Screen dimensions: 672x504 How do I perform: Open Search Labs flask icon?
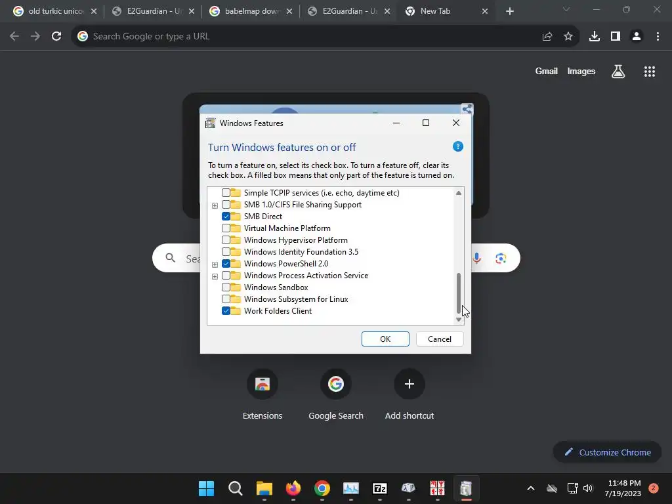pyautogui.click(x=618, y=72)
